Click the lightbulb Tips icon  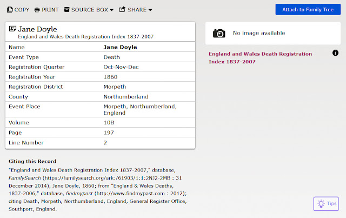coord(321,204)
